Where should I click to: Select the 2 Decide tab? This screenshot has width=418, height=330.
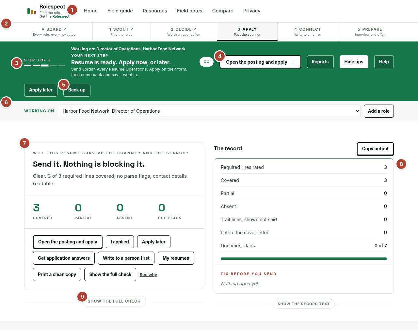[x=184, y=32]
